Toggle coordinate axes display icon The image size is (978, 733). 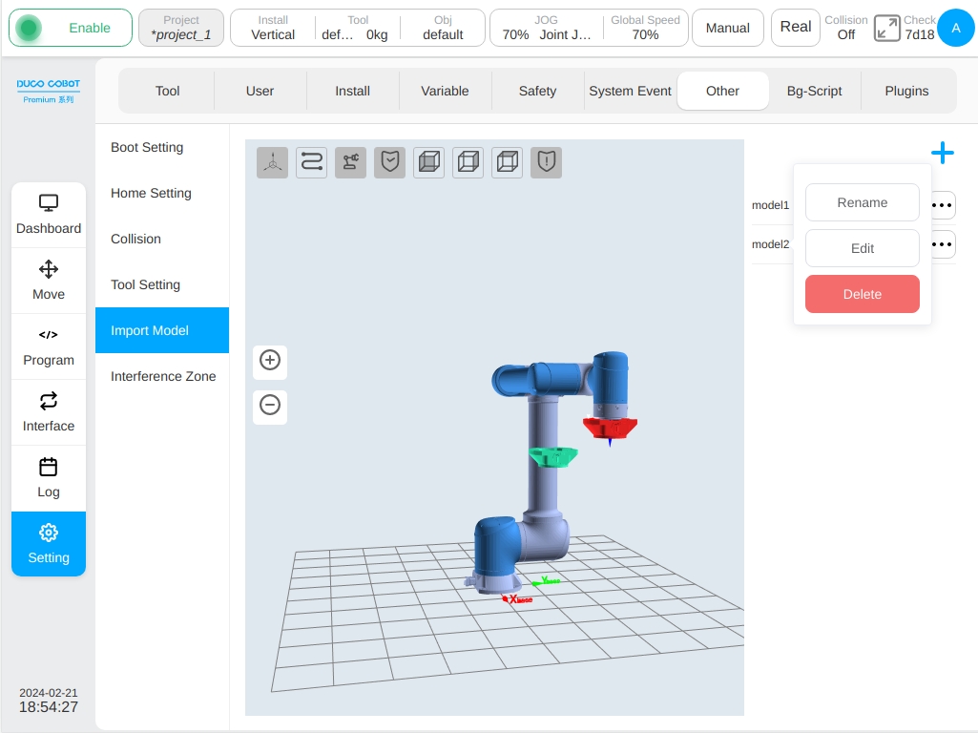273,163
